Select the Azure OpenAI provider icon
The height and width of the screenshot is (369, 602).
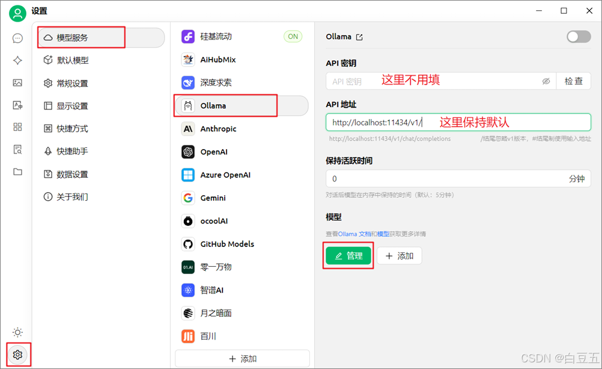[x=187, y=175]
